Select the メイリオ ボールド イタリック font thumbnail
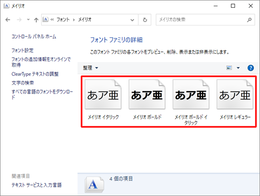Image resolution: width=260 pixels, height=196 pixels. click(191, 95)
